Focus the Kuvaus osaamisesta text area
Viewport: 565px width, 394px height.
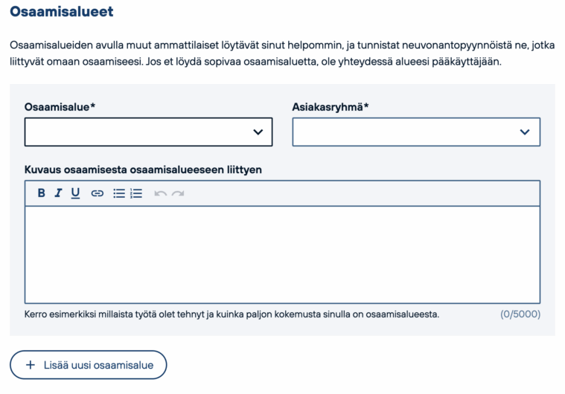tap(283, 255)
